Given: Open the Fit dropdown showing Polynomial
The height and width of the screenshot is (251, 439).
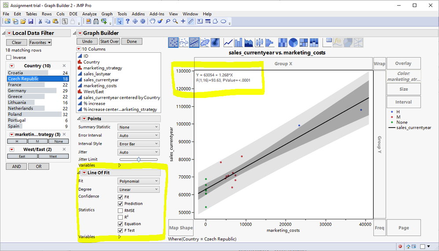Looking at the screenshot, I should [138, 181].
